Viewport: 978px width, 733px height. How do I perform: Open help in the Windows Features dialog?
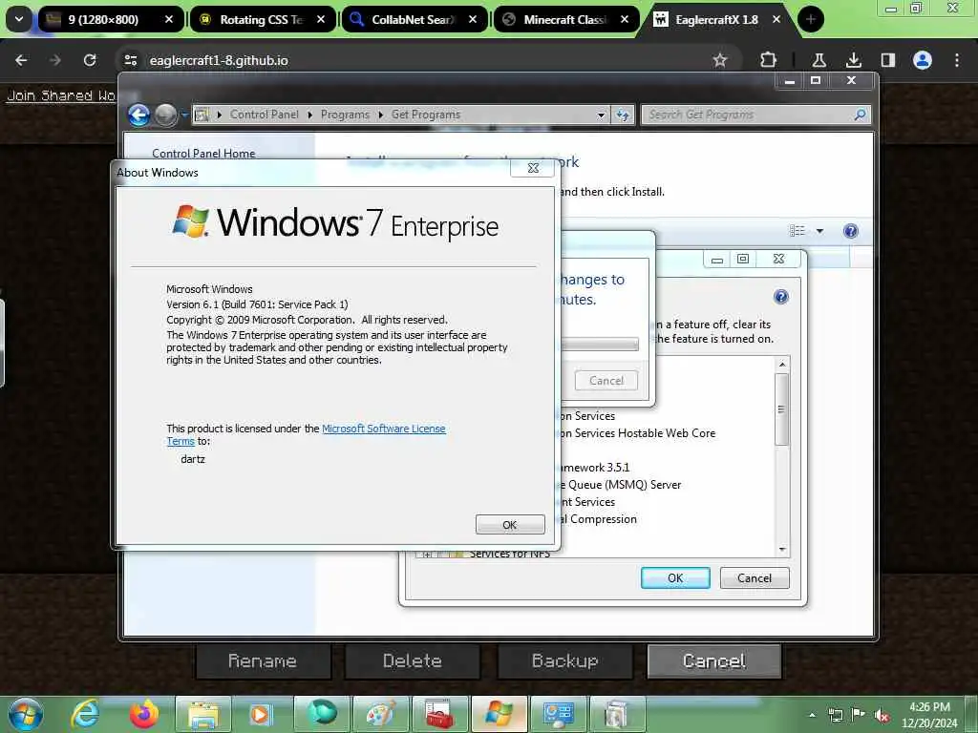point(780,297)
